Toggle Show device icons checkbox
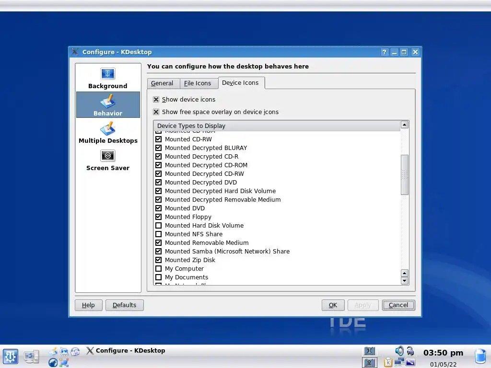491x368 pixels. 156,100
